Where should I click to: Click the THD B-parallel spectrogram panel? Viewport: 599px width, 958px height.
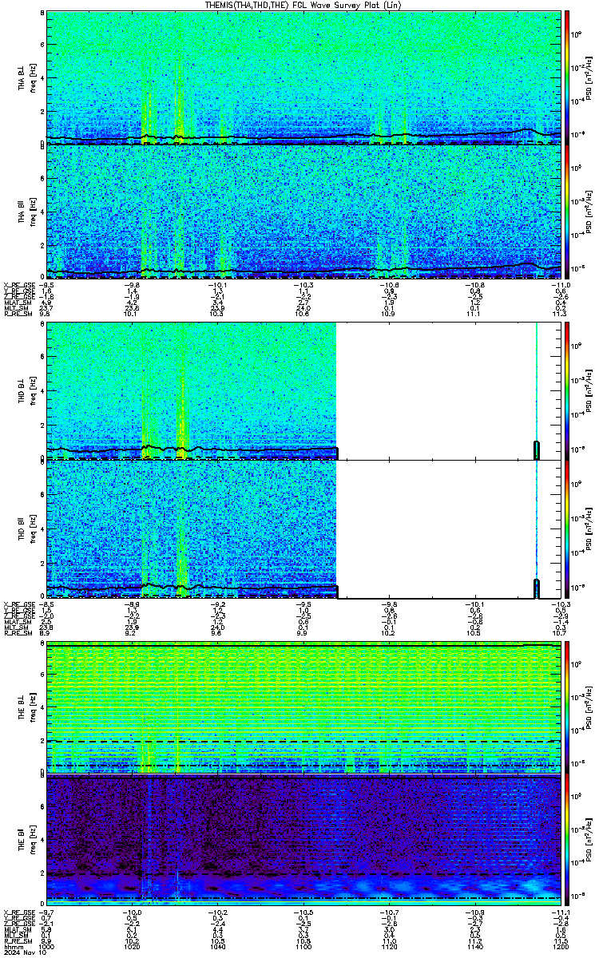tap(303, 528)
